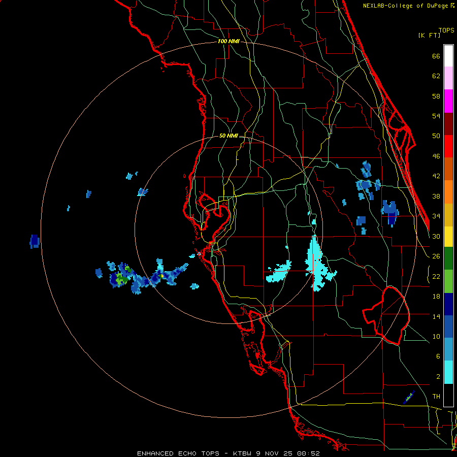The width and height of the screenshot is (457, 457).
Task: Click the legend value 10
Action: coord(436,336)
